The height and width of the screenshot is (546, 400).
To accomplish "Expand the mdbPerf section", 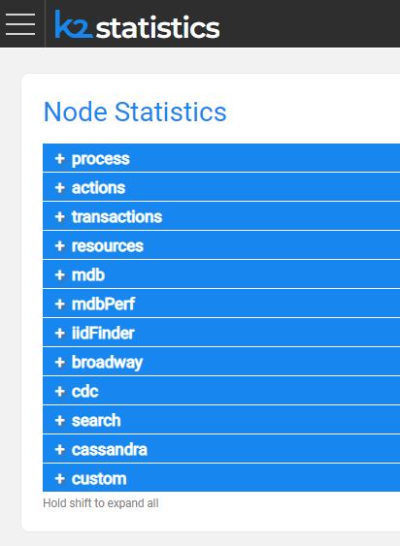I will tap(221, 304).
